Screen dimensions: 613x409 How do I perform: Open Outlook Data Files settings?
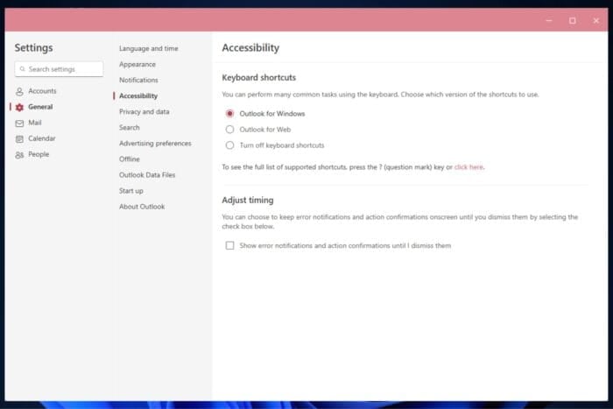[x=147, y=175]
